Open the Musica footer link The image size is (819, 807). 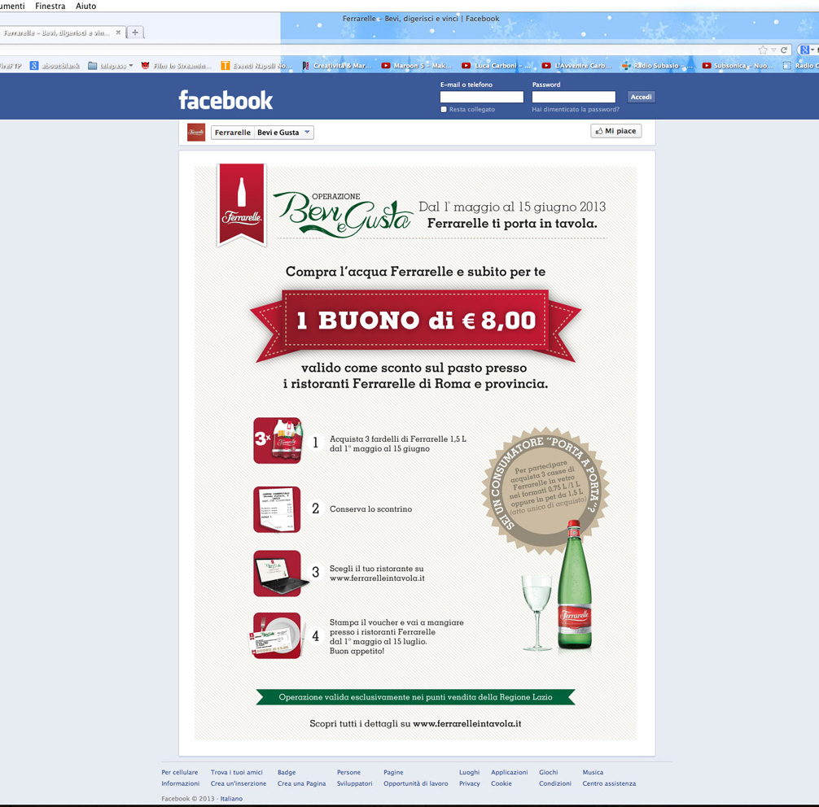(x=593, y=773)
